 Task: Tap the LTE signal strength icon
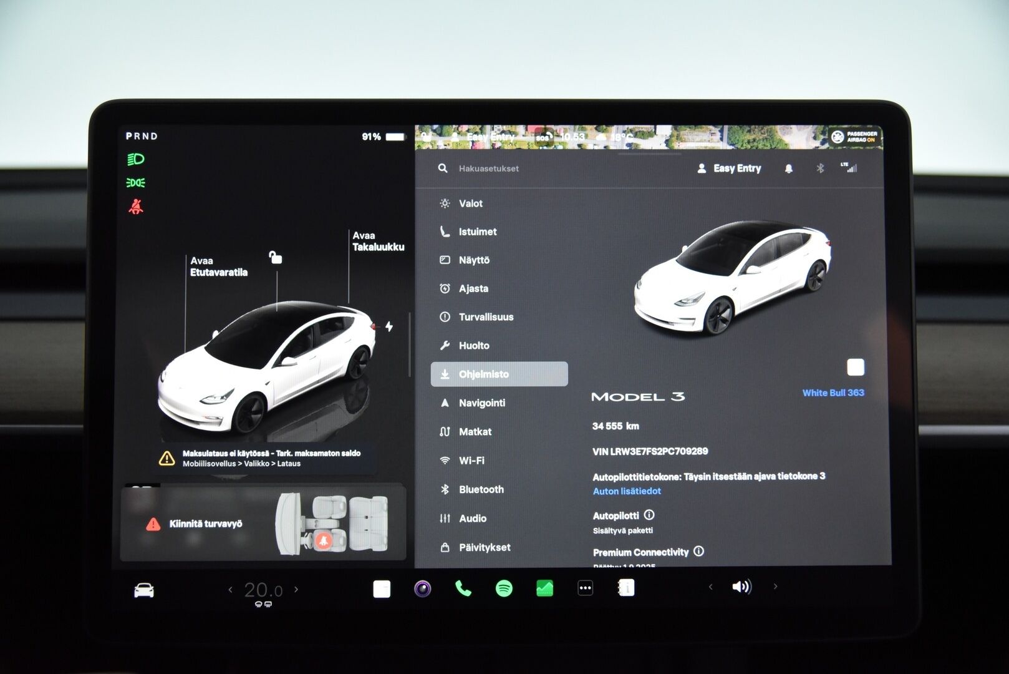pyautogui.click(x=849, y=167)
